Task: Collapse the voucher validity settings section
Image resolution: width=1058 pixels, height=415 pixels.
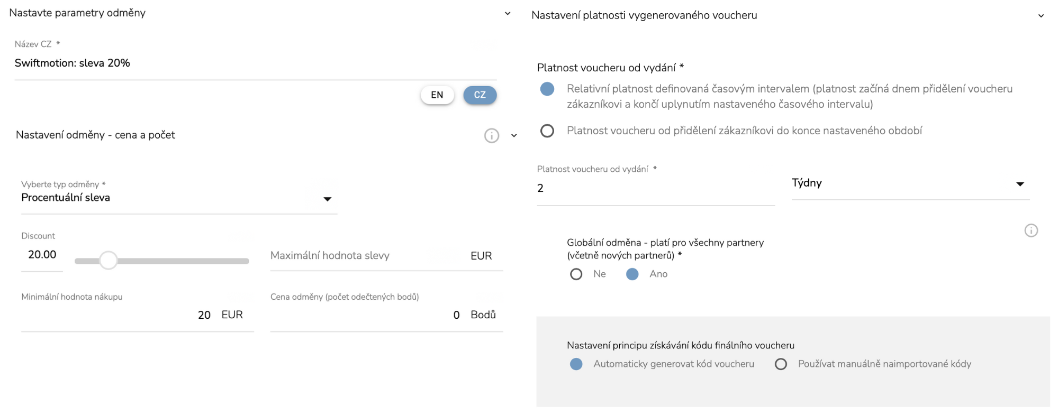Action: pos(1041,16)
